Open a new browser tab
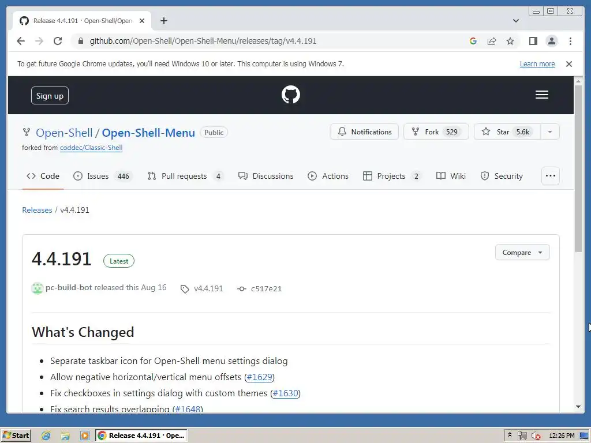This screenshot has height=443, width=591. [x=163, y=21]
